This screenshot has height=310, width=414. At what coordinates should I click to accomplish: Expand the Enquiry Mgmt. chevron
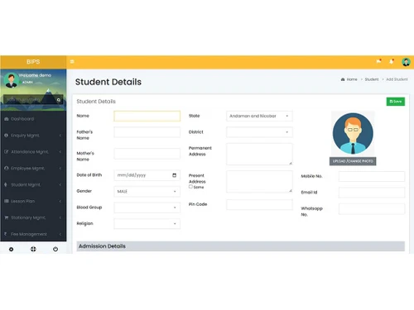click(x=60, y=136)
